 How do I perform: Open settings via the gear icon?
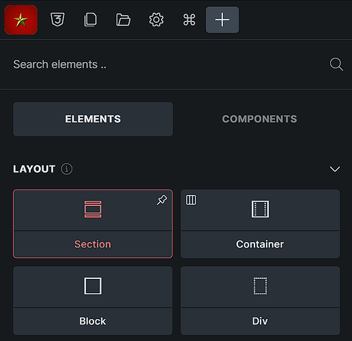(156, 20)
